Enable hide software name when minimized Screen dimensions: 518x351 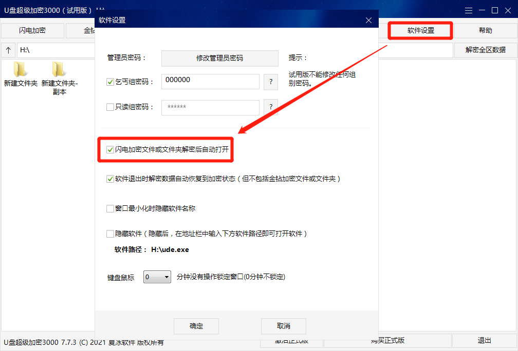click(x=110, y=208)
